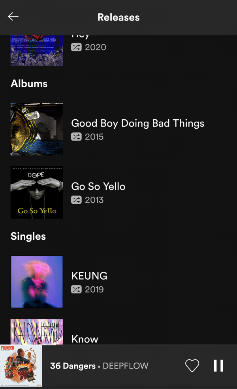The image size is (237, 389).
Task: Tap the shuffle icon beside 2019
Action: [76, 289]
